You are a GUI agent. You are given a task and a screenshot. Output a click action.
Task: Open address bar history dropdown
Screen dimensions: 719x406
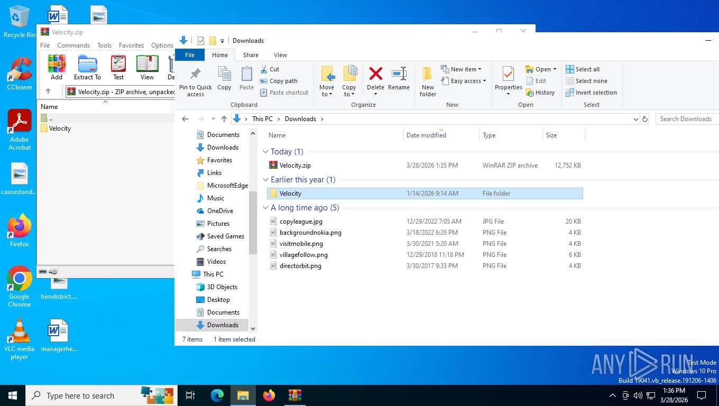pyautogui.click(x=636, y=119)
